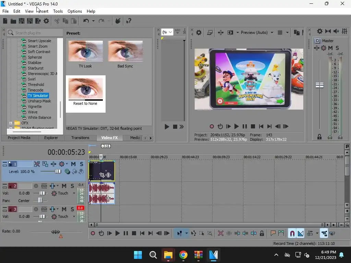Open a project using the folder icon
The height and width of the screenshot is (263, 351).
click(x=13, y=21)
